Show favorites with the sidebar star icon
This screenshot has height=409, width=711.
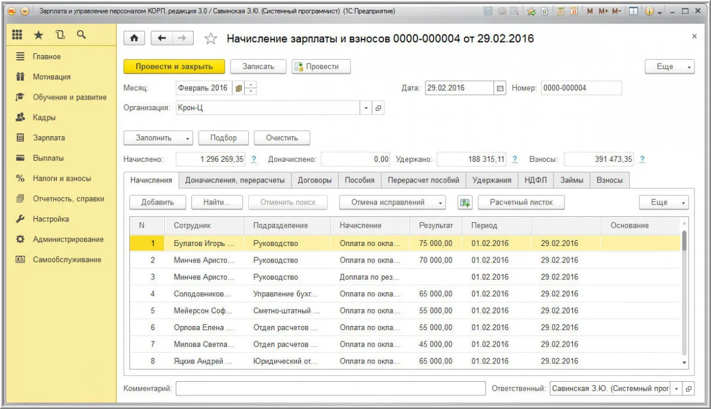coord(38,34)
